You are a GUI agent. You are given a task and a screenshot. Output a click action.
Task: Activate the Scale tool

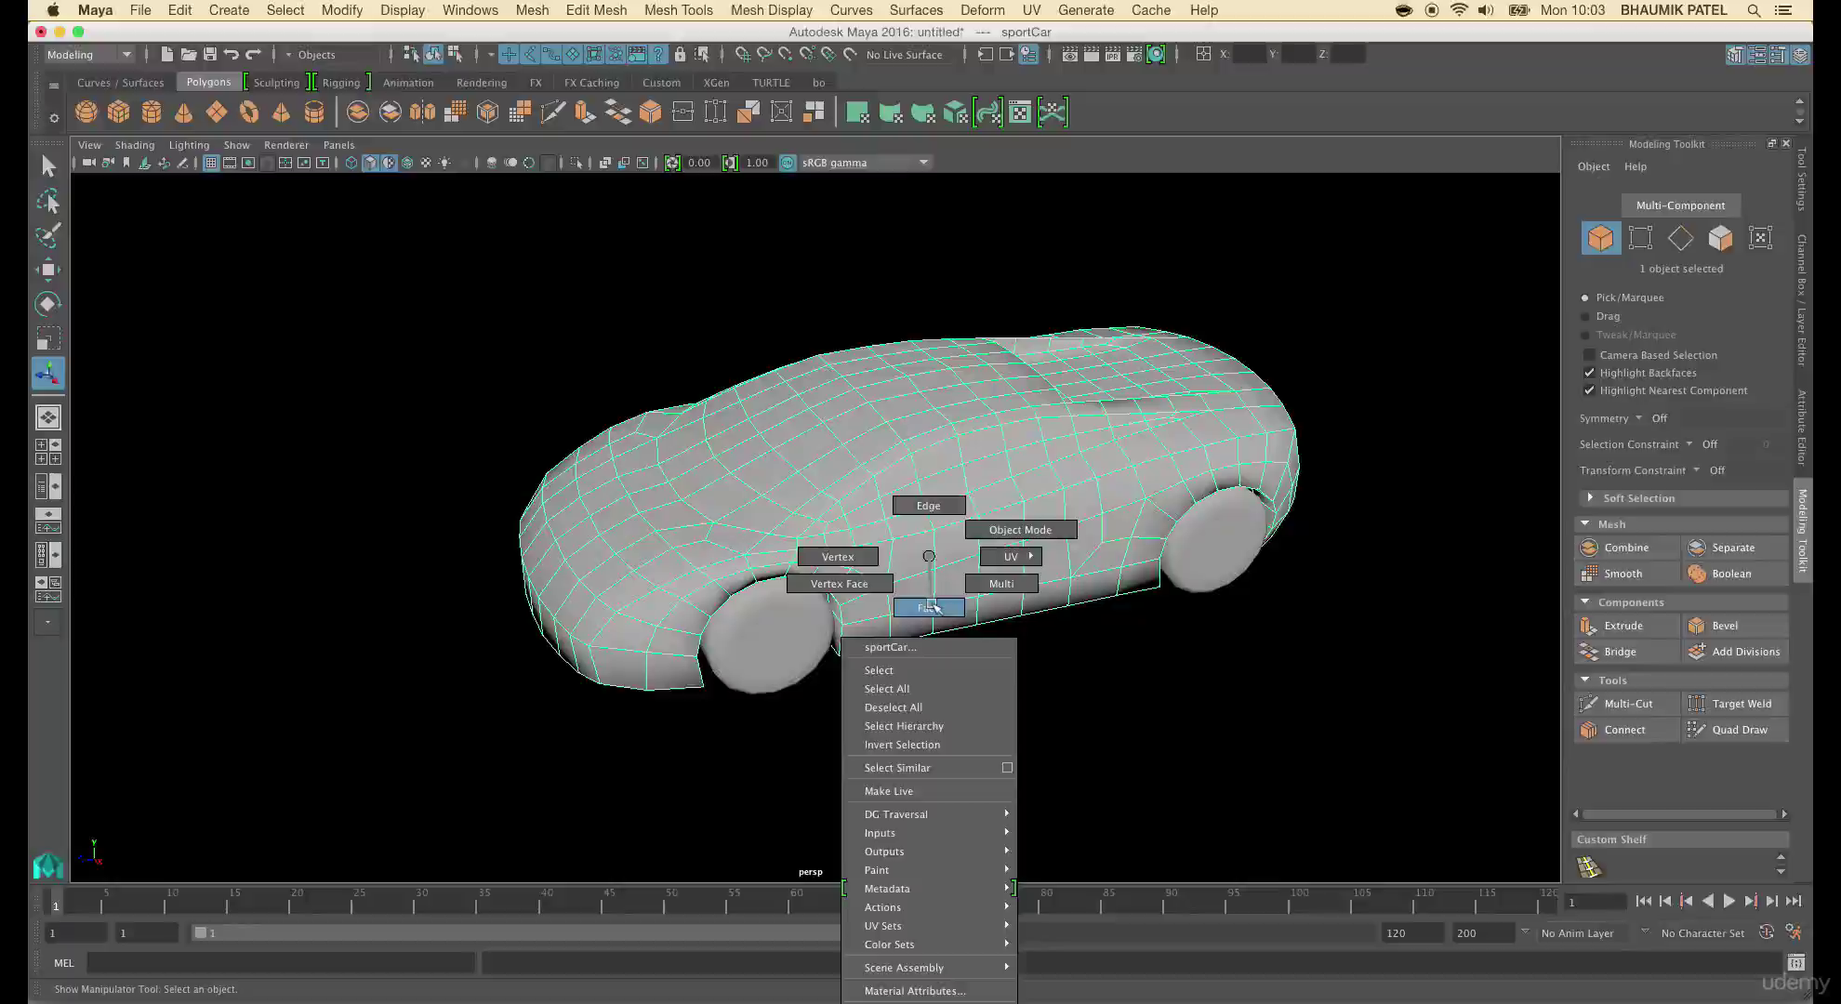48,338
